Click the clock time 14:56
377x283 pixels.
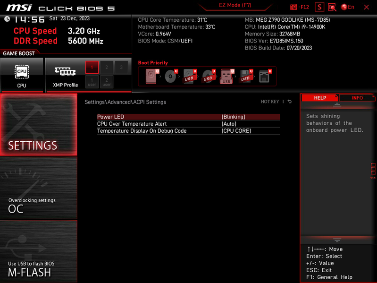(x=29, y=19)
